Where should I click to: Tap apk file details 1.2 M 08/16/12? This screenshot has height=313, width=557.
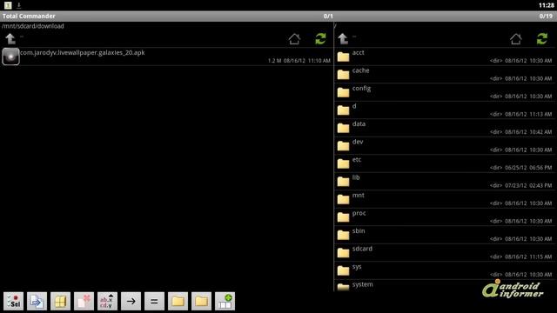coord(299,61)
